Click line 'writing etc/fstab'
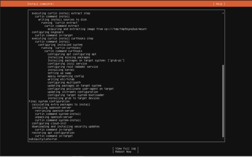252x157 pixels. pyautogui.click(x=61, y=79)
